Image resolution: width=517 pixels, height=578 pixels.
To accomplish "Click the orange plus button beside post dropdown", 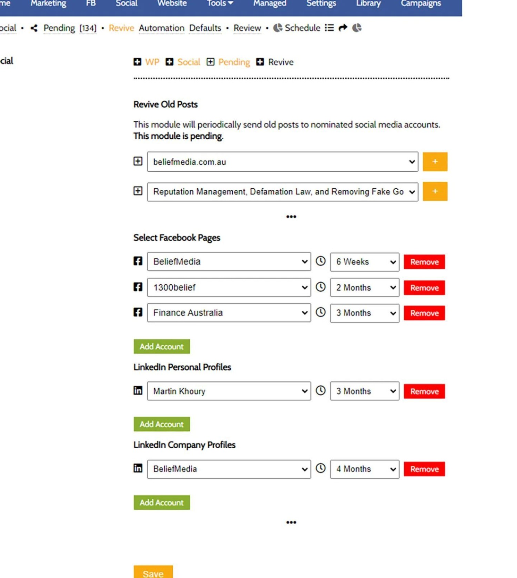I will (x=435, y=191).
